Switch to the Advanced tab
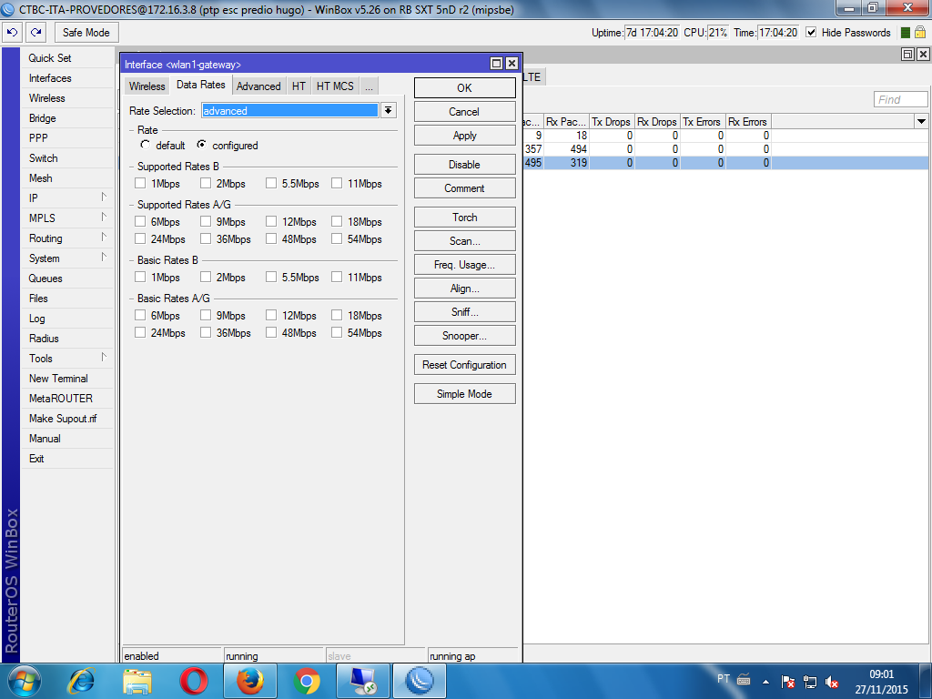The image size is (932, 699). coord(258,86)
